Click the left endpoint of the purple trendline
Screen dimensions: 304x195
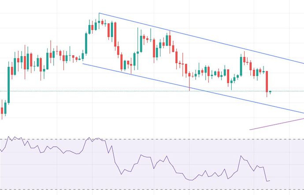250,130
